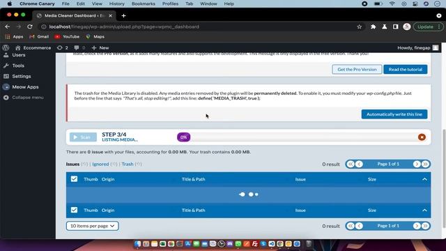Open the Profiles menu
The height and width of the screenshot is (251, 446).
[x=170, y=3]
